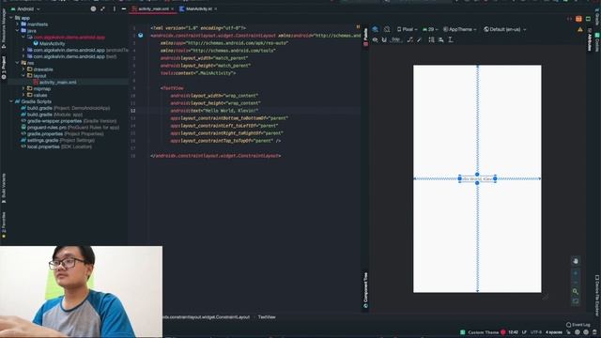
Task: Open the pack icon in design toolbar
Action: [x=432, y=39]
